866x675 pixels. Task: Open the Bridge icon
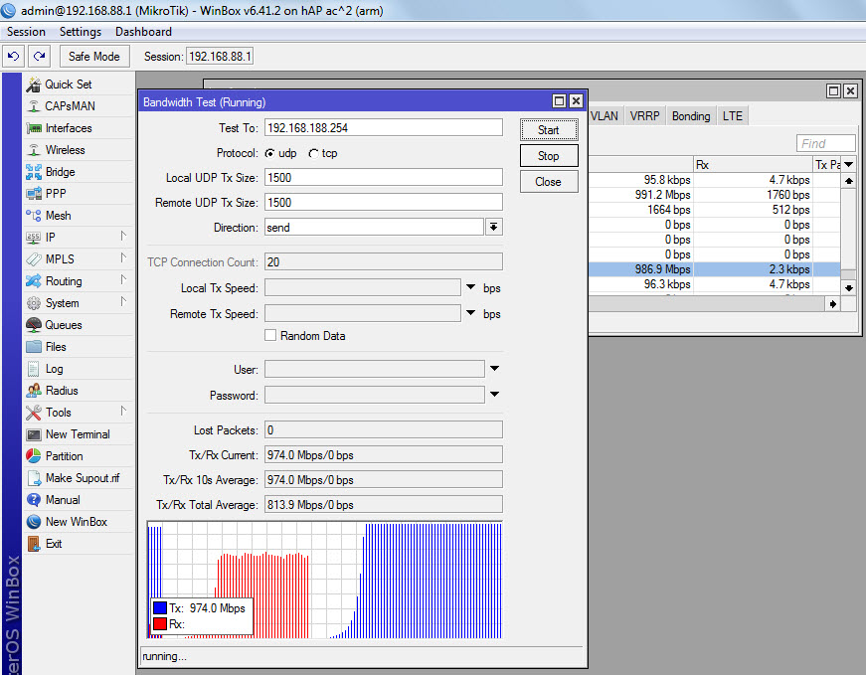pos(34,172)
